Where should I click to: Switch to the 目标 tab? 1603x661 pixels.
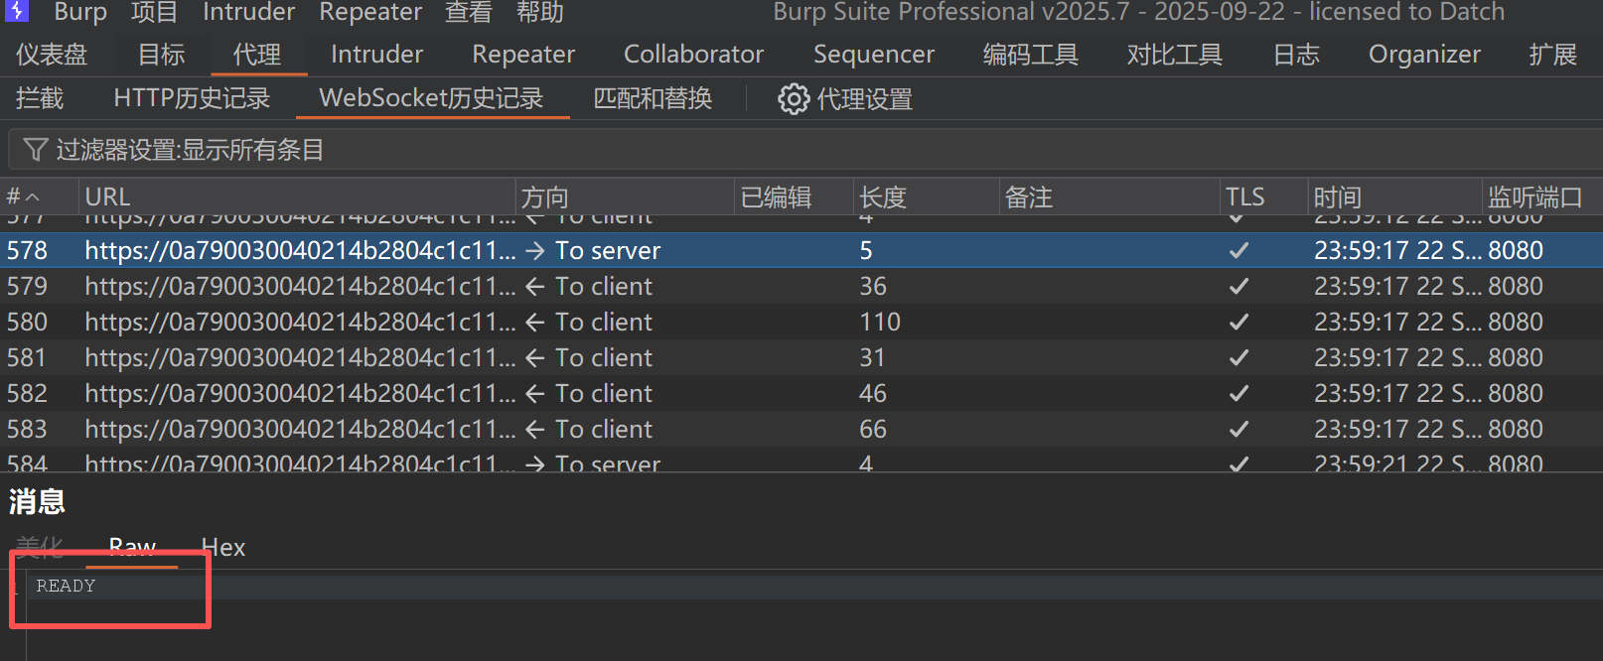(162, 55)
